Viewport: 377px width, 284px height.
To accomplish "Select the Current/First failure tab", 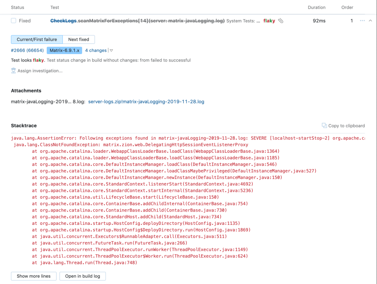I will pos(37,40).
